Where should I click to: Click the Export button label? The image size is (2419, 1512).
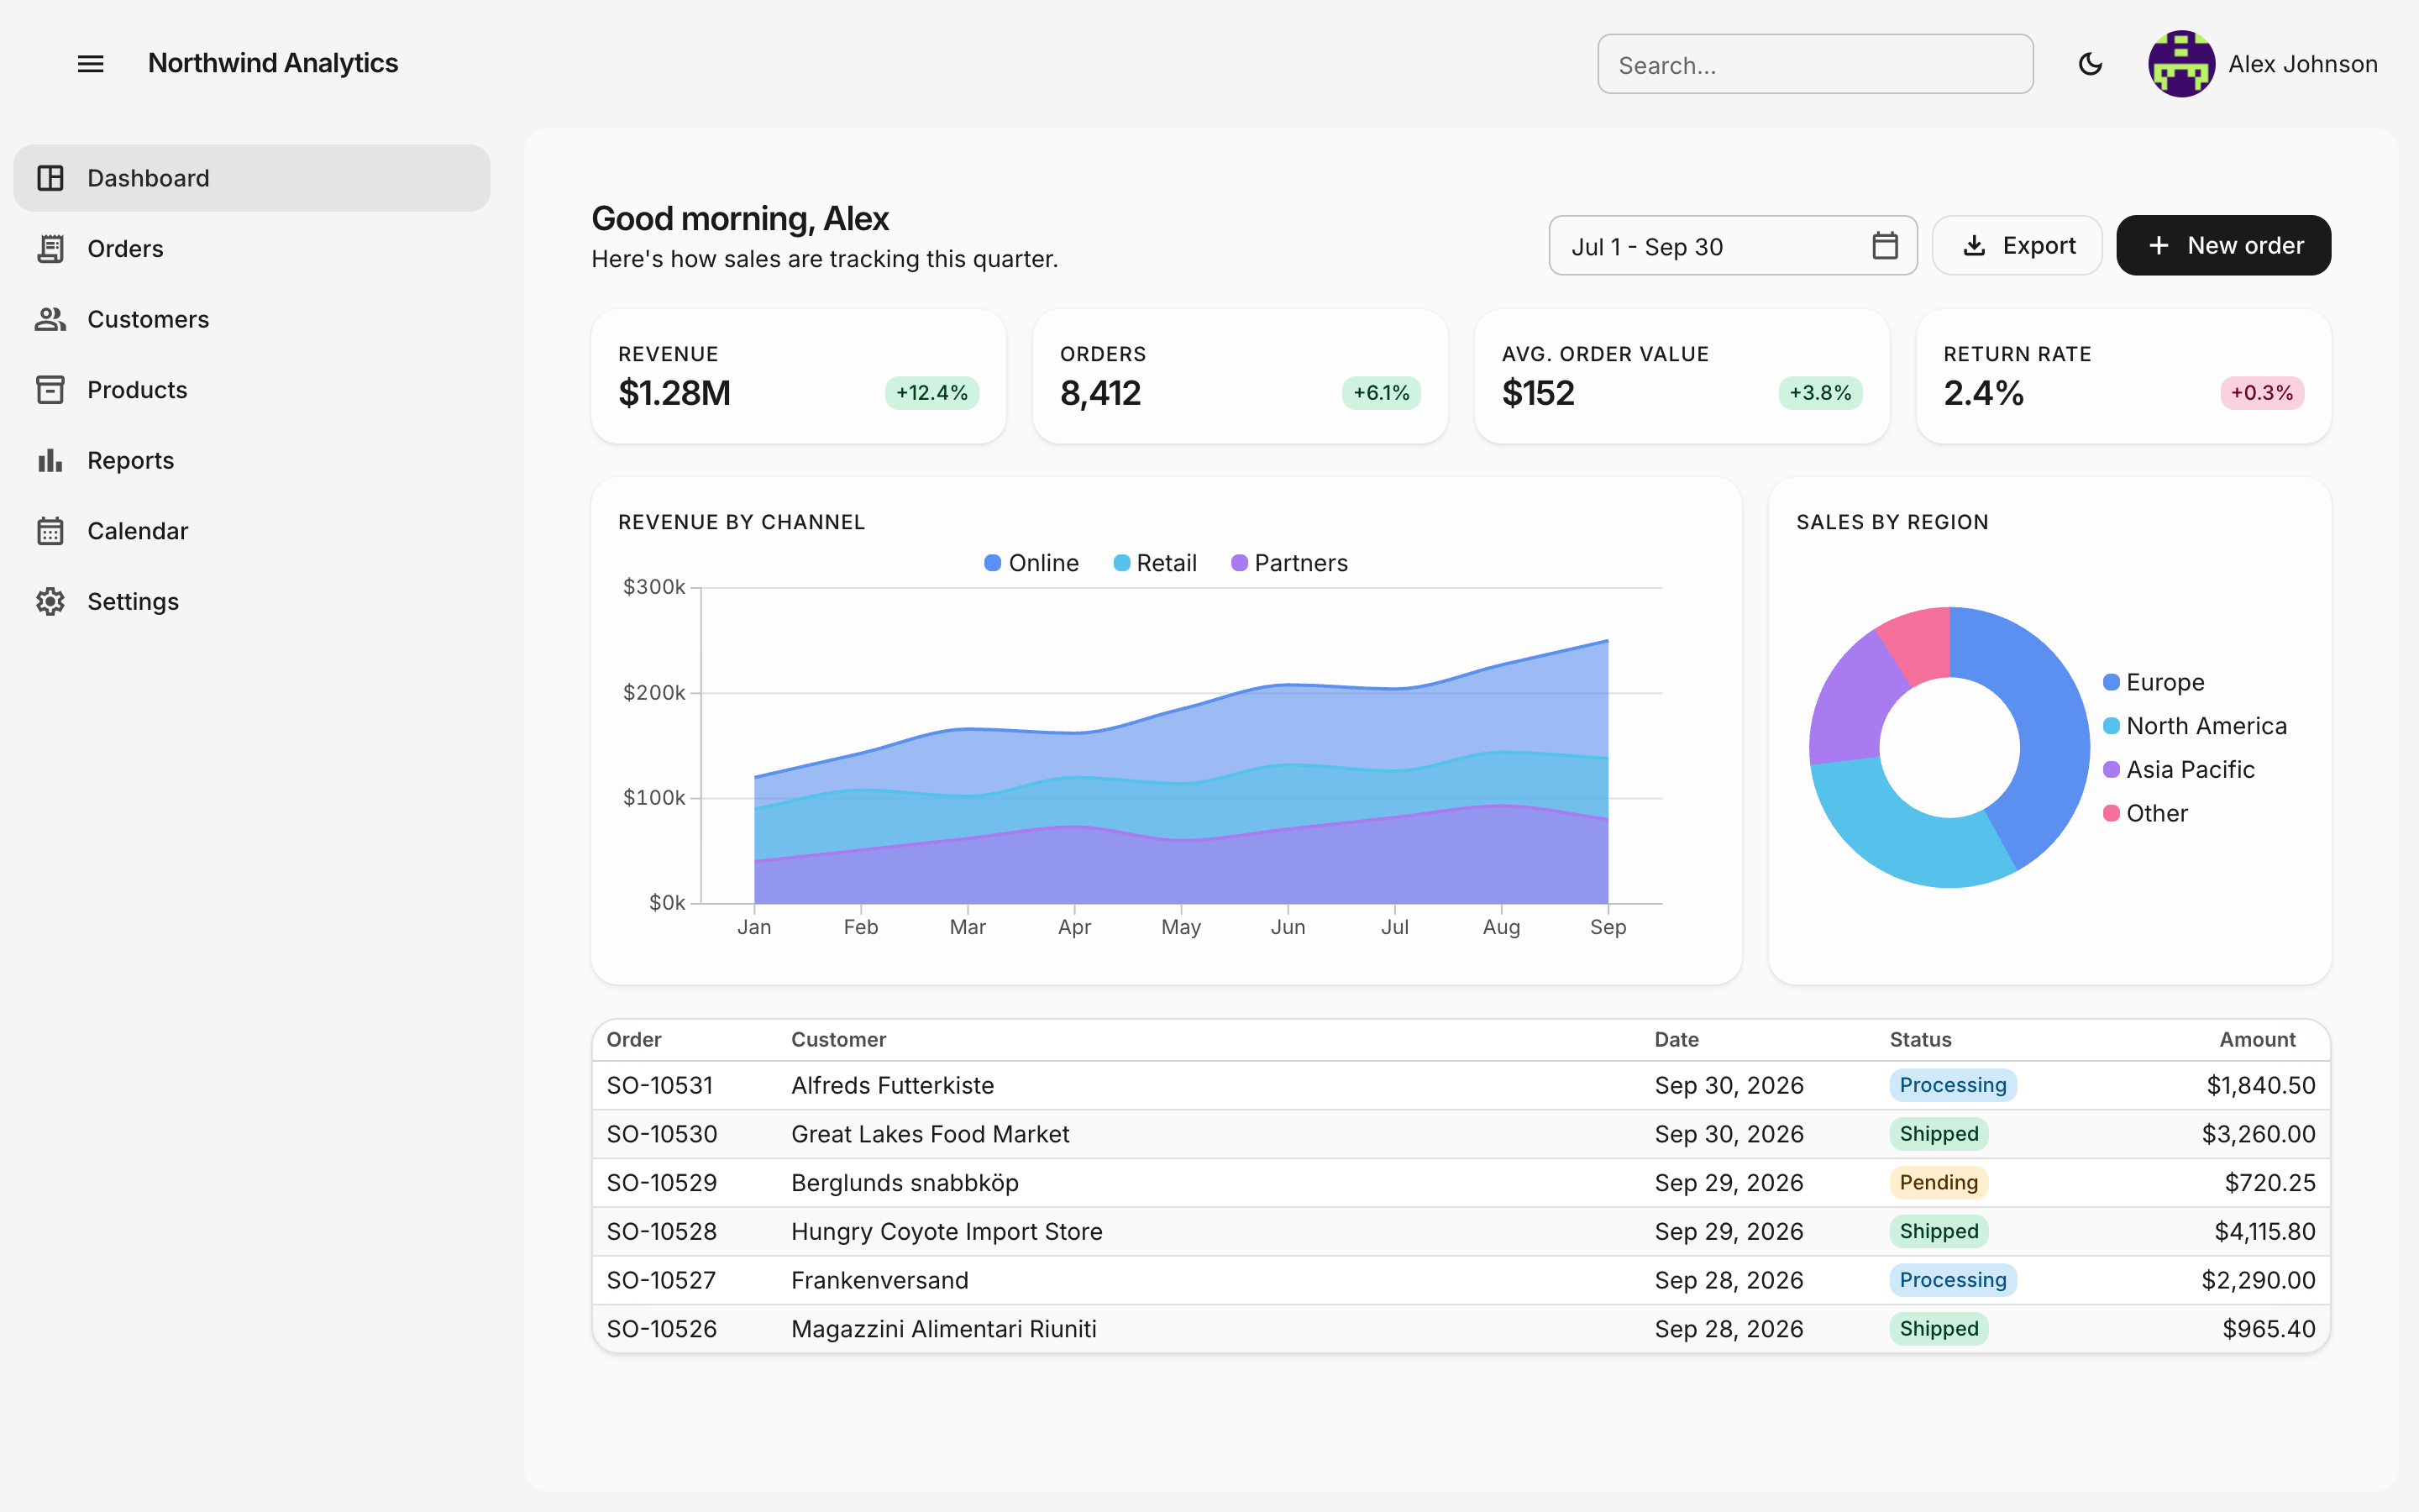point(2039,246)
